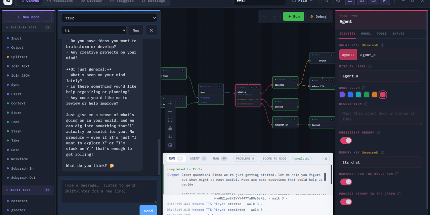Click the green Run button
Viewport: 430px width, 215px height.
tap(293, 16)
